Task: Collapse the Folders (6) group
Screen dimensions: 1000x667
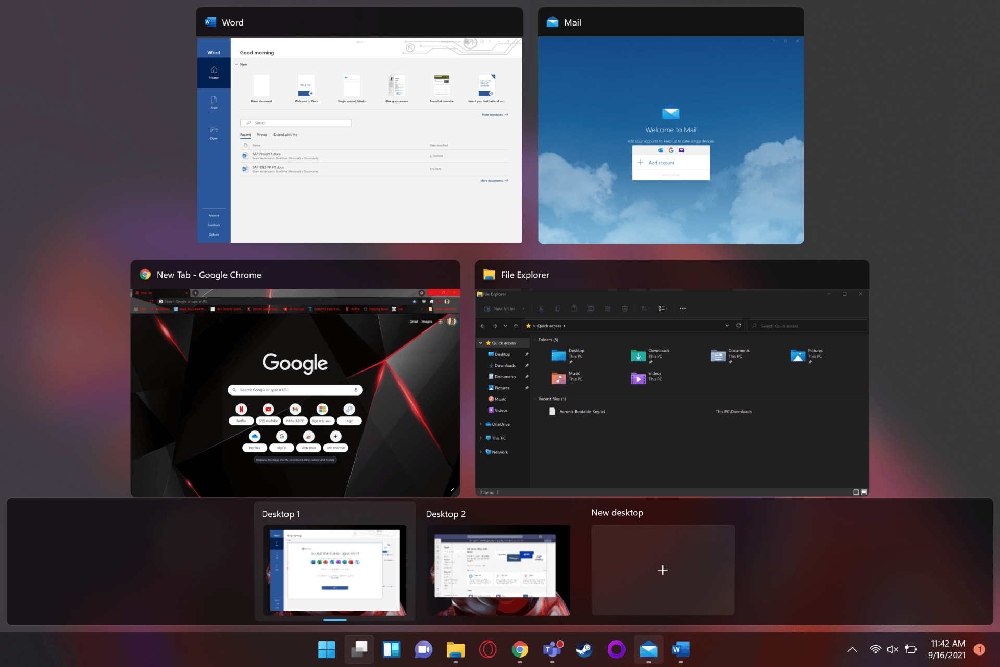Action: (x=535, y=340)
